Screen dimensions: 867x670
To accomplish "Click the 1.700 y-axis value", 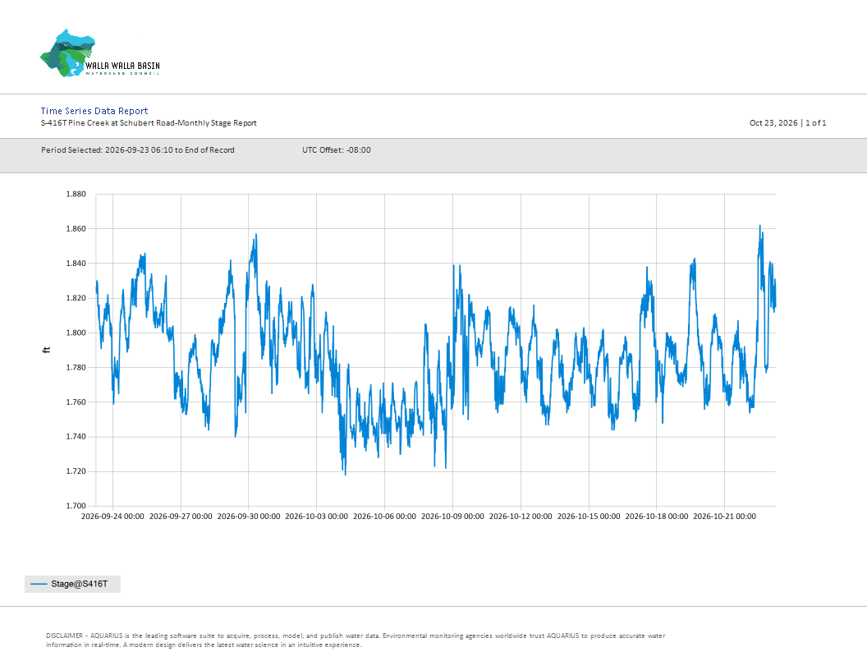I will (x=76, y=506).
